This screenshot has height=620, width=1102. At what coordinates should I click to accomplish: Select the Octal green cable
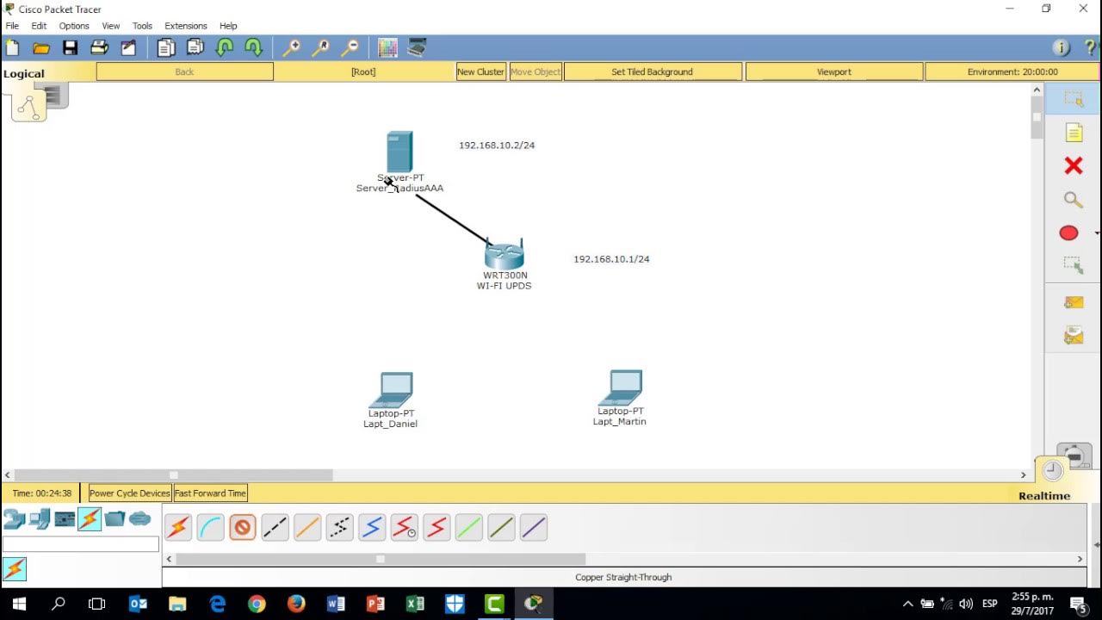pyautogui.click(x=468, y=527)
